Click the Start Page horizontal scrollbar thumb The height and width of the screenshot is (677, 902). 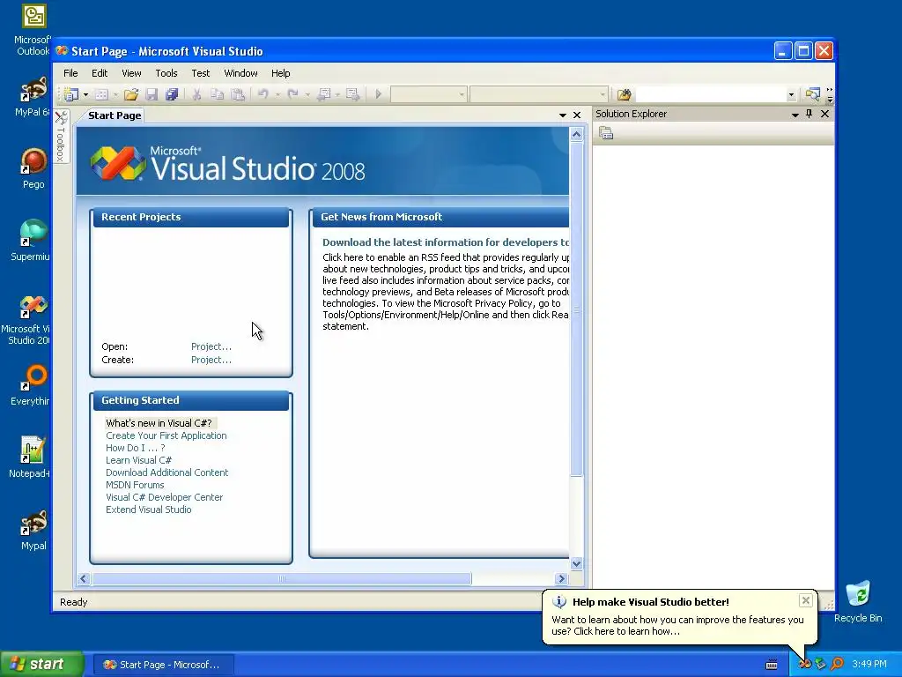pyautogui.click(x=282, y=578)
